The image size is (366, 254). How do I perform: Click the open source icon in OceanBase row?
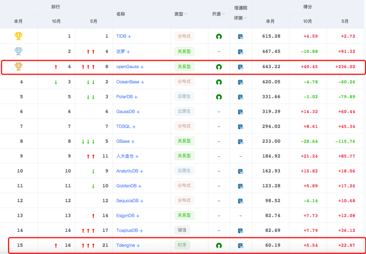point(219,82)
